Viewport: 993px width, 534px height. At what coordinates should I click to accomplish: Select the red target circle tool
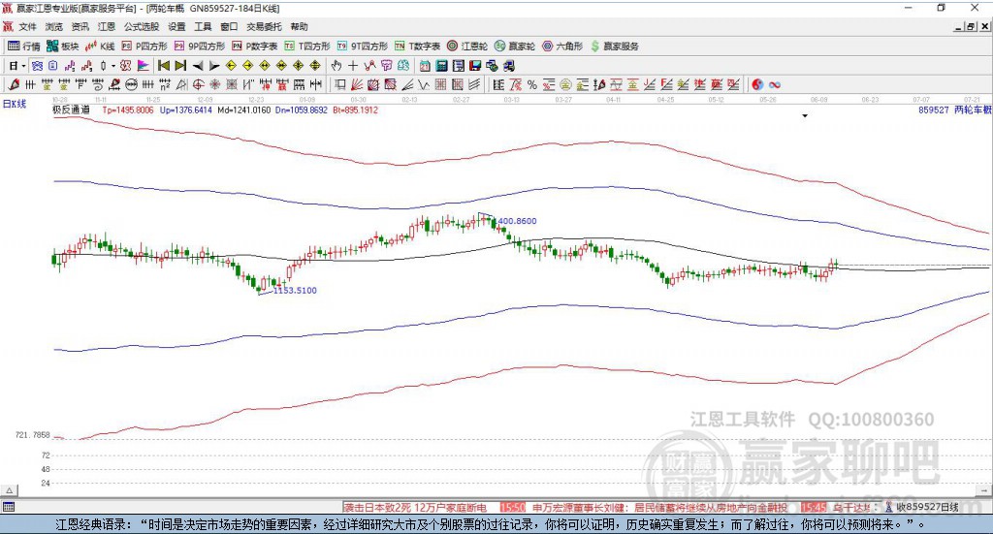point(198,84)
